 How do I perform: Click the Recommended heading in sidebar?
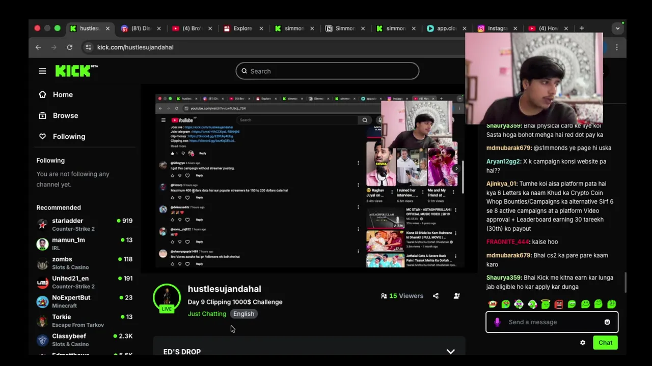pos(59,207)
